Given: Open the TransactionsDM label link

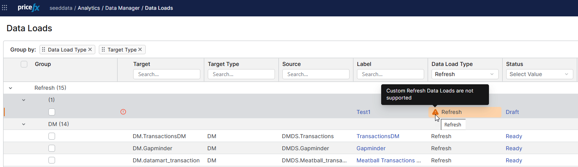Looking at the screenshot, I should tap(378, 136).
